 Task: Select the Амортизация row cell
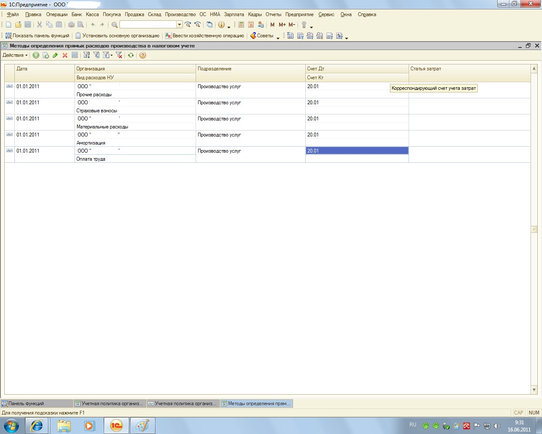pyautogui.click(x=91, y=143)
